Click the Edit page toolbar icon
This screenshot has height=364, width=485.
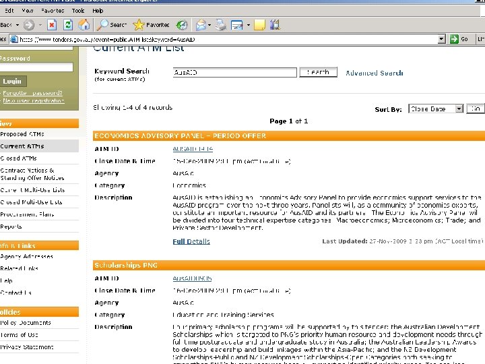(x=237, y=25)
